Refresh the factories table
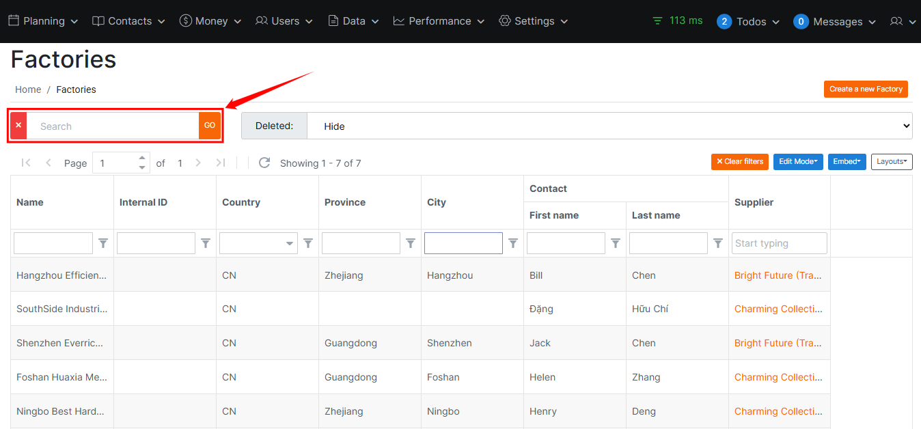 pyautogui.click(x=264, y=163)
